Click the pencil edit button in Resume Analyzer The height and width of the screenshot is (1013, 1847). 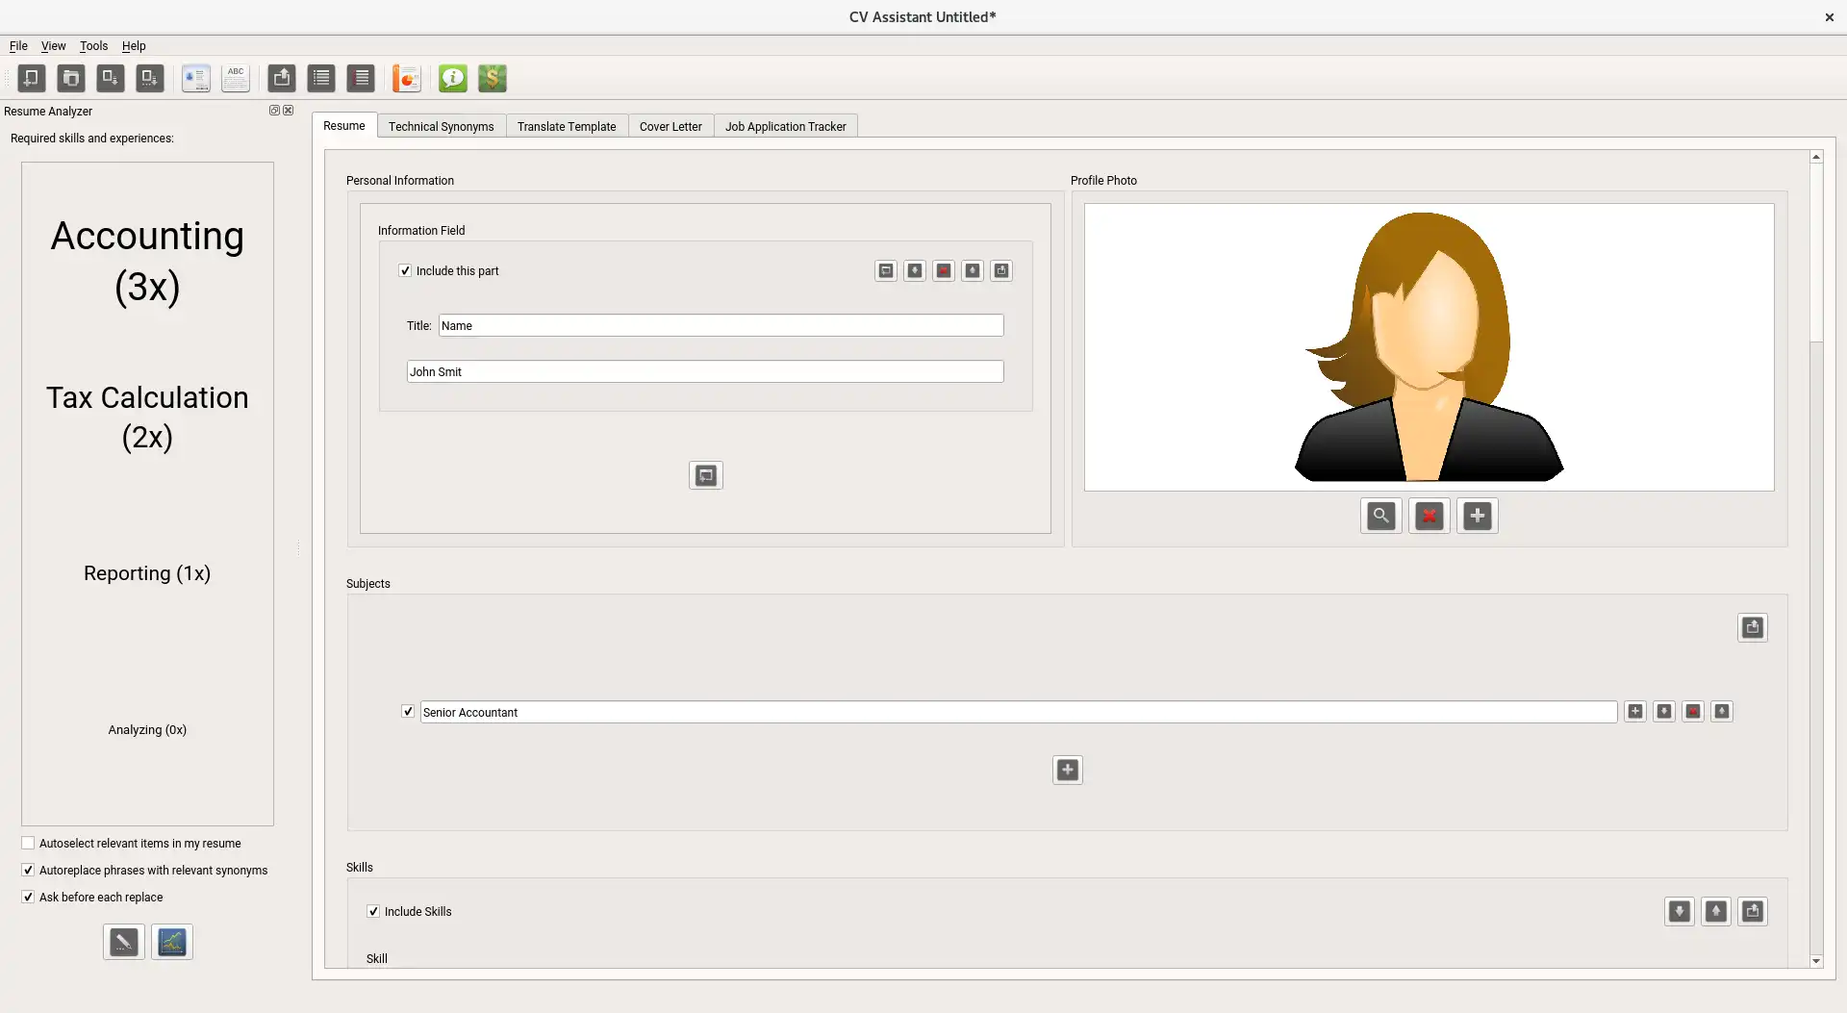point(124,942)
